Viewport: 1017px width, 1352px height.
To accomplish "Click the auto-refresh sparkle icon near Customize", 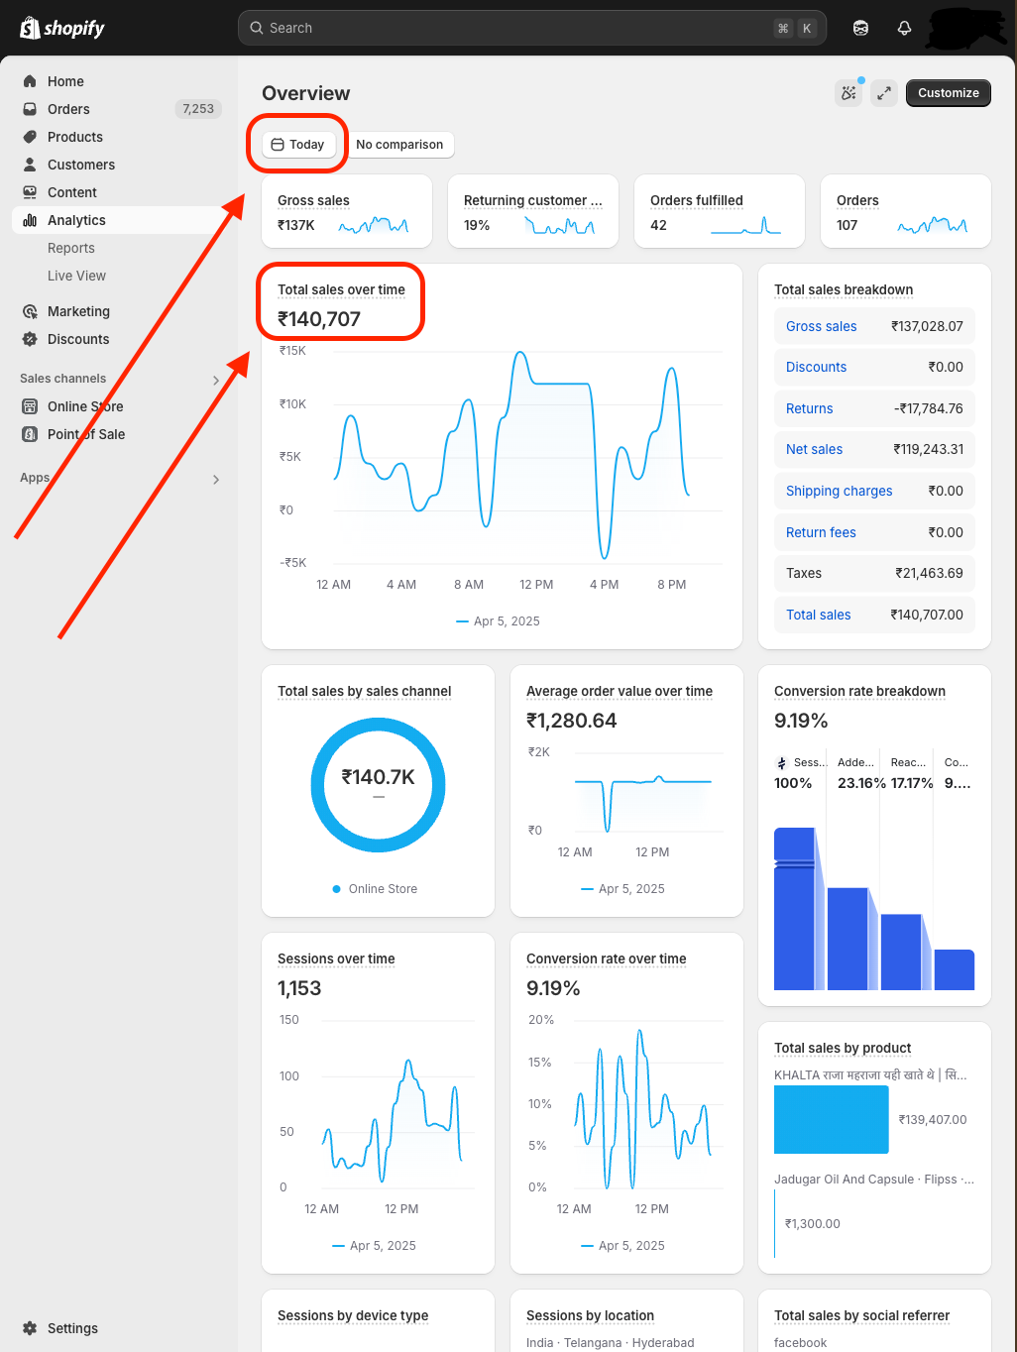I will (x=848, y=93).
